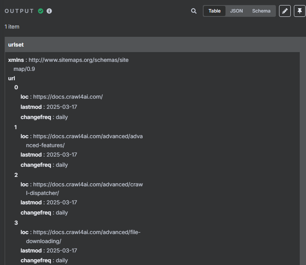The image size is (306, 265).
Task: Switch to the JSON view tab
Action: (x=236, y=11)
